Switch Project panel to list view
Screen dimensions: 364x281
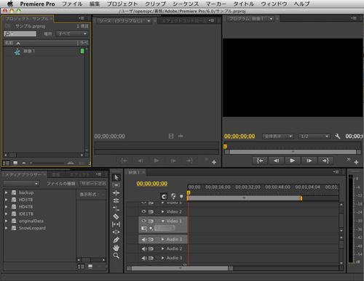(7, 163)
